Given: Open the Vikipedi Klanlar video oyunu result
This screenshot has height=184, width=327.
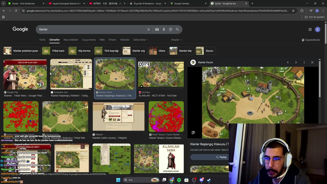Looking at the screenshot, I should pos(119,117).
